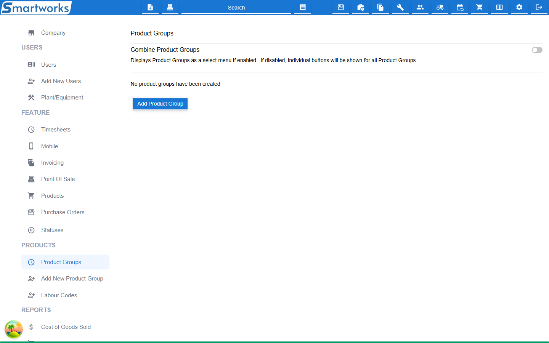Click the 'No product groups have been created' message
The width and height of the screenshot is (549, 343).
click(x=175, y=84)
